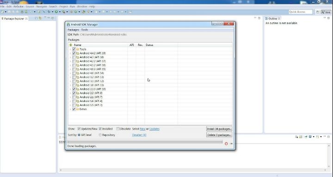
Task: Click the Open Perspective icon
Action: coord(317,12)
